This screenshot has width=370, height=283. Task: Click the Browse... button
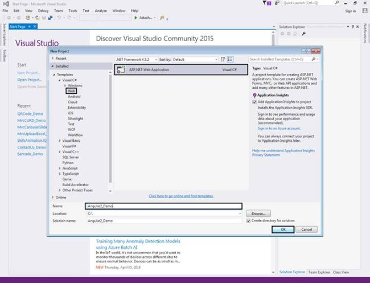pos(258,214)
